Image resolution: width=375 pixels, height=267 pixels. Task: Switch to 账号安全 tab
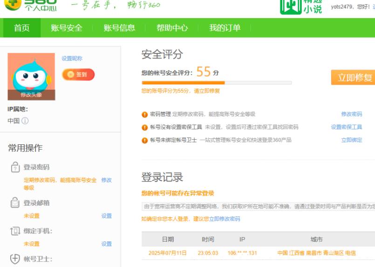click(x=67, y=28)
